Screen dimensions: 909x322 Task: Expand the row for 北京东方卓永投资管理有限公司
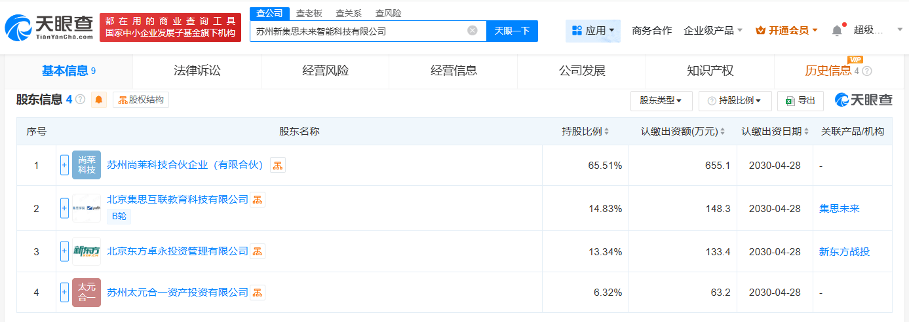64,251
